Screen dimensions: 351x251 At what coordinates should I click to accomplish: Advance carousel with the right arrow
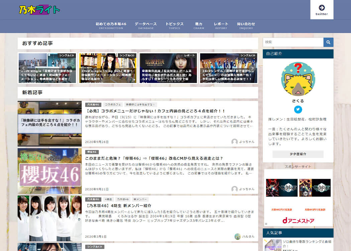[x=253, y=68]
